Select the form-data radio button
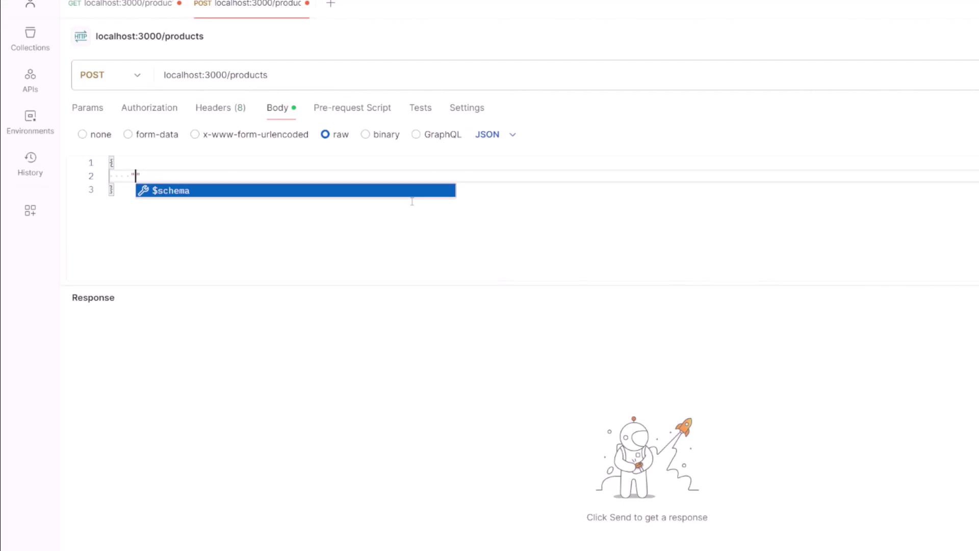 coord(128,134)
